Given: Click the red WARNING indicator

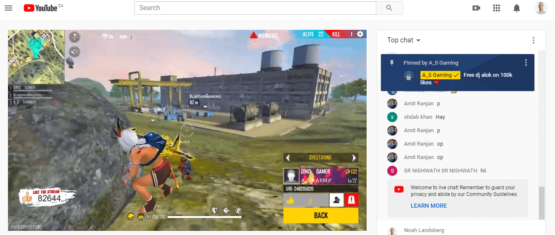Looking at the screenshot, I should [x=264, y=36].
